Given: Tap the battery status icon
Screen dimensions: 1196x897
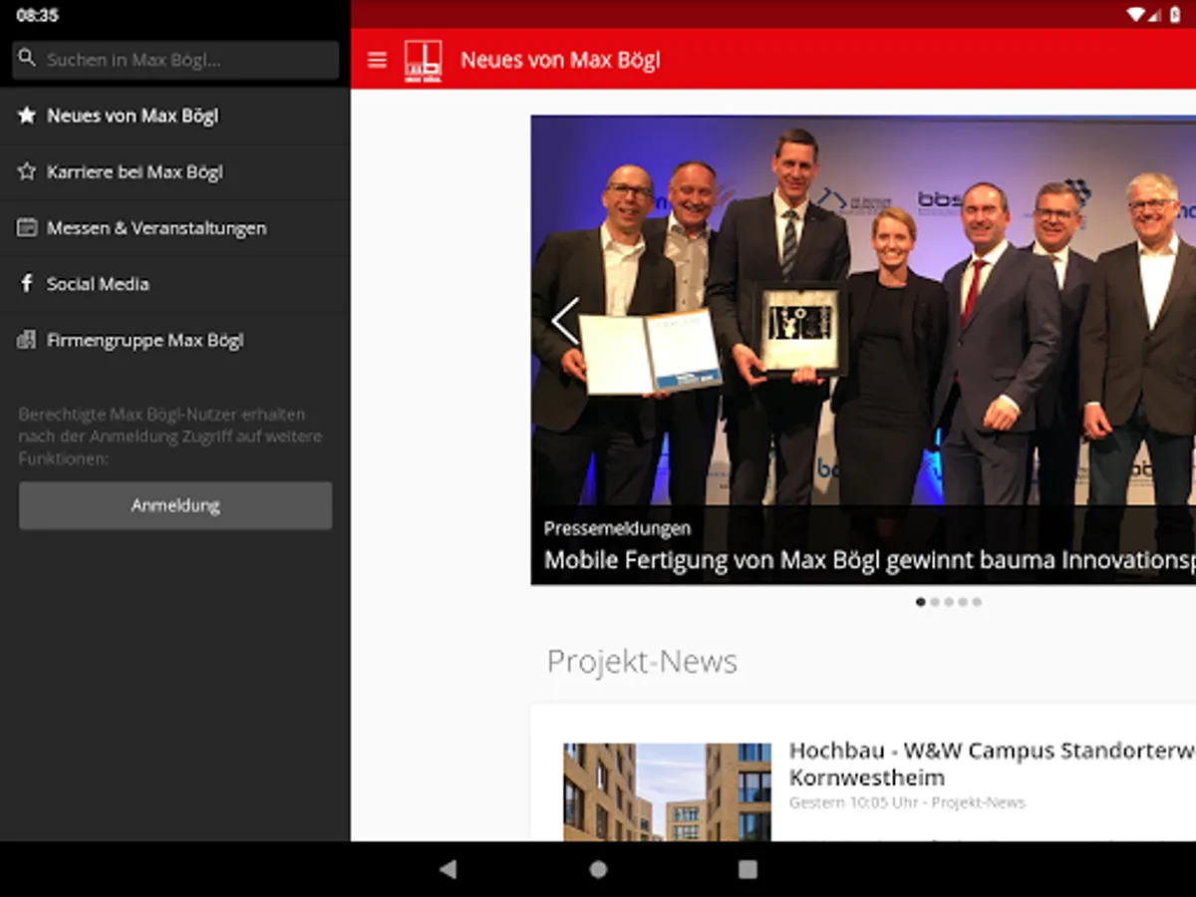Looking at the screenshot, I should point(1175,14).
